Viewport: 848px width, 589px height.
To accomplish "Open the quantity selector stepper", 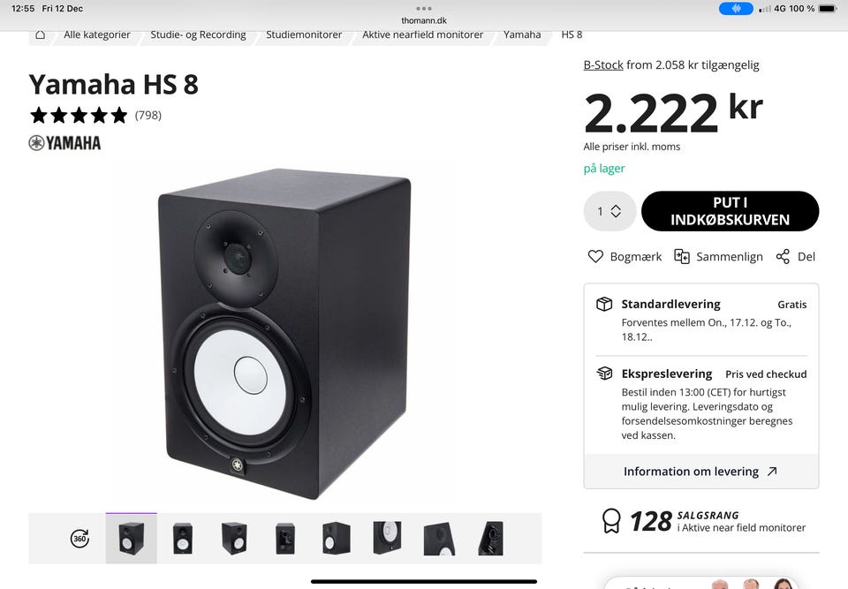I will click(x=609, y=211).
